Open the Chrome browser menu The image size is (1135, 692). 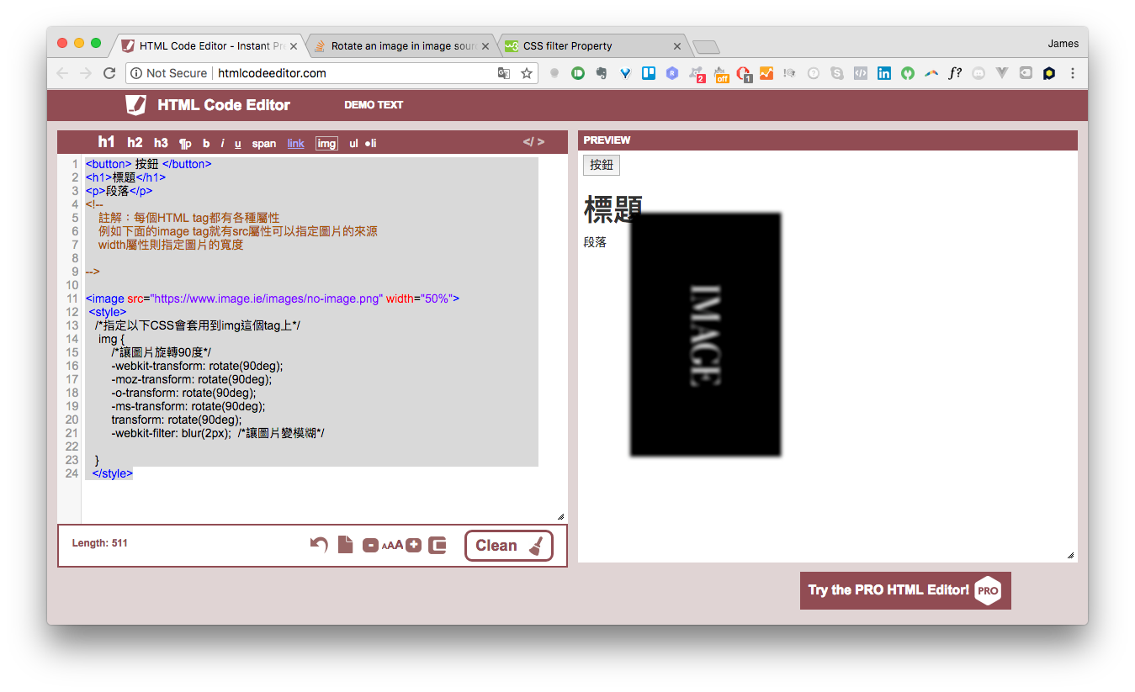pos(1072,73)
